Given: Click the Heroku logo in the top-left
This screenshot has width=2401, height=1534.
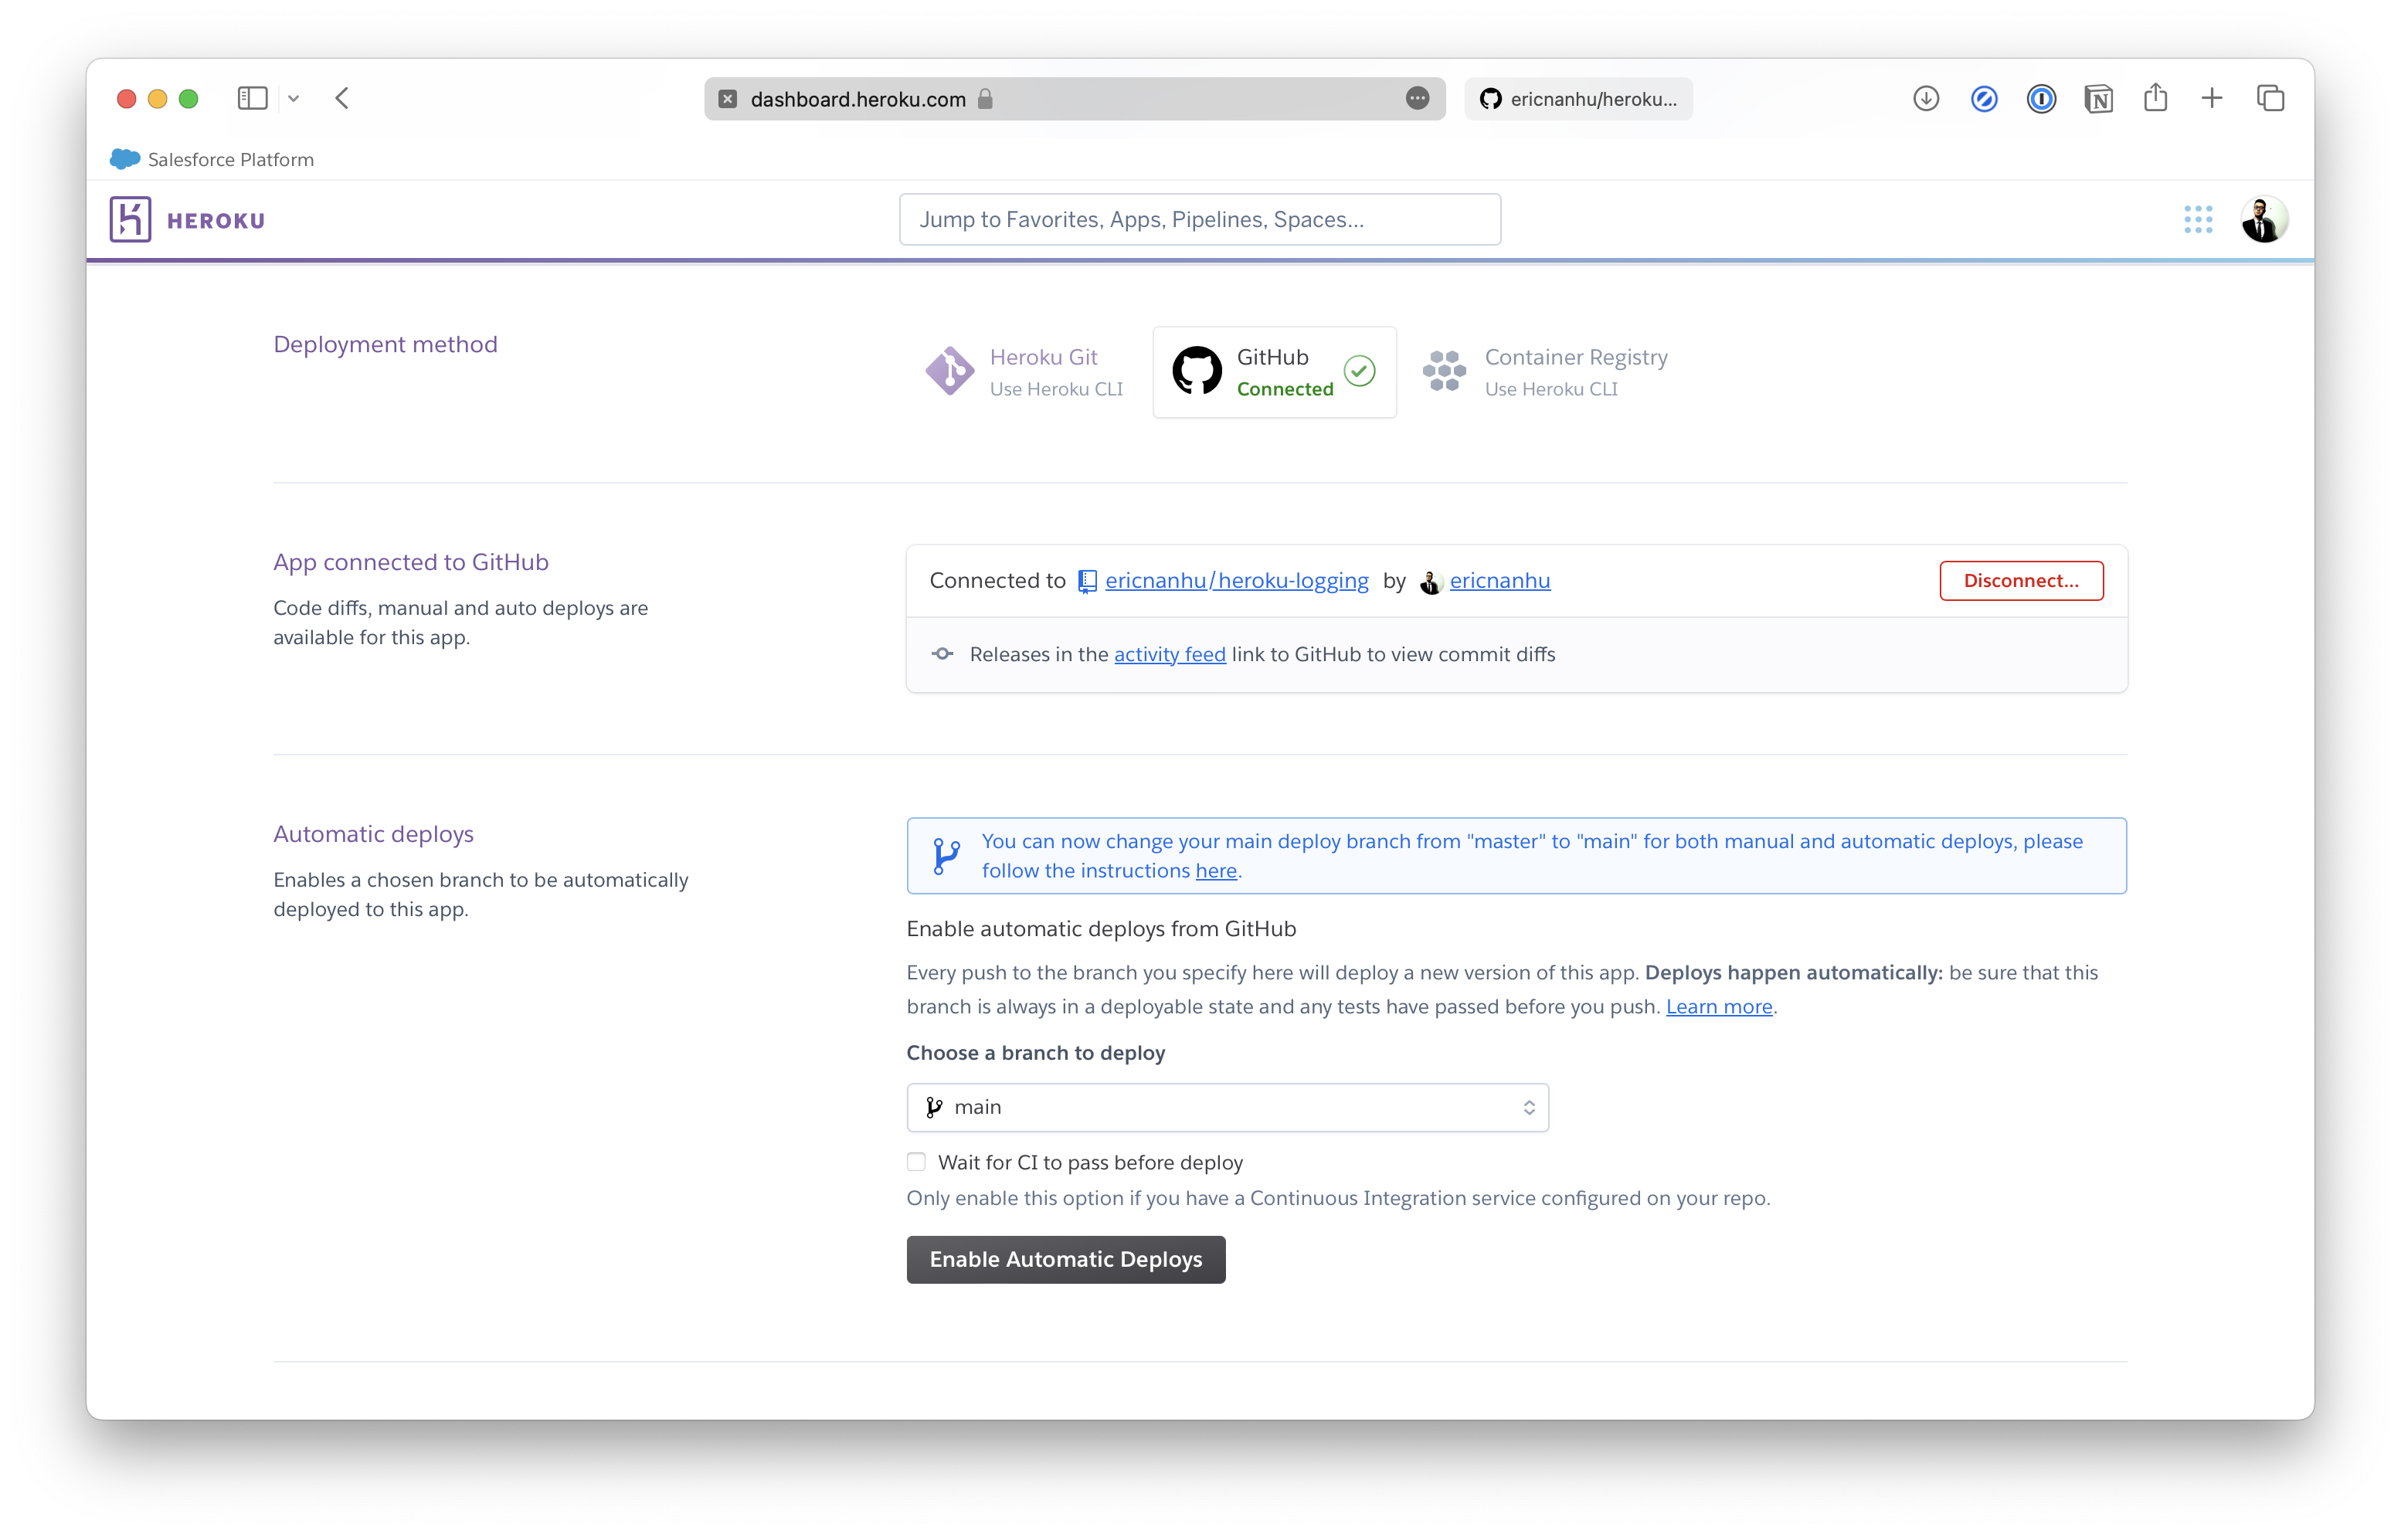Looking at the screenshot, I should (x=133, y=219).
